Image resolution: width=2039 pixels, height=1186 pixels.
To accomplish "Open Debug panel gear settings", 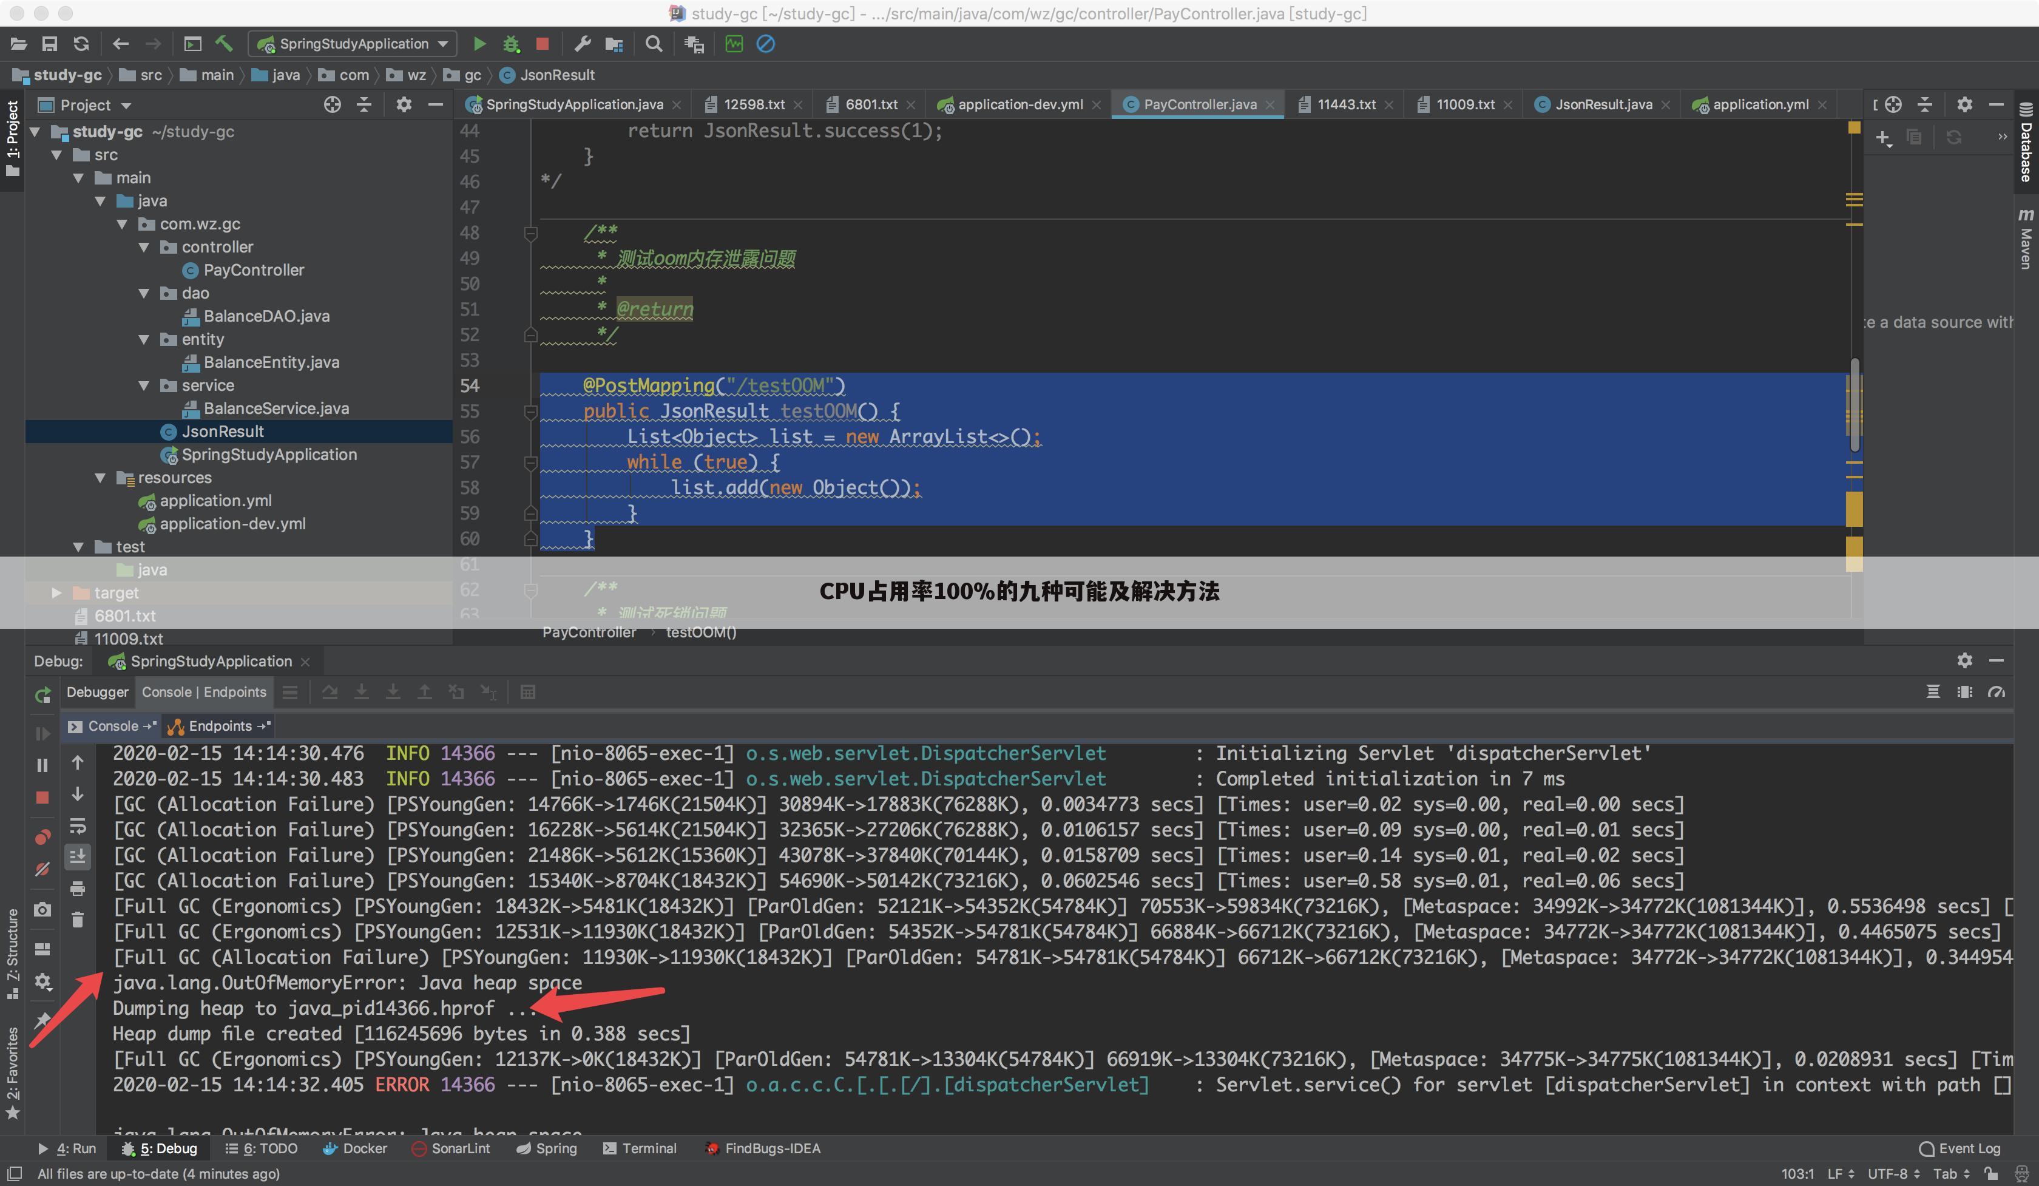I will [1964, 660].
